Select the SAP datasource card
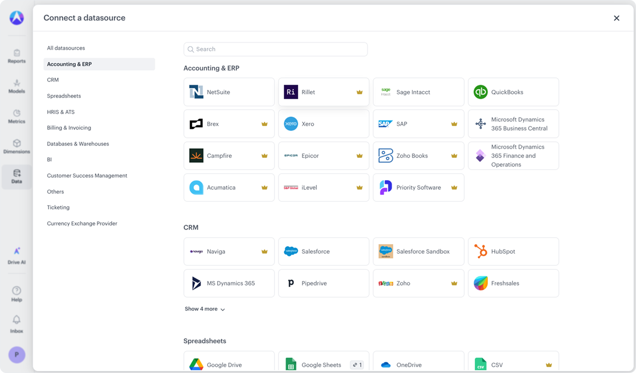This screenshot has height=373, width=636. pyautogui.click(x=418, y=124)
